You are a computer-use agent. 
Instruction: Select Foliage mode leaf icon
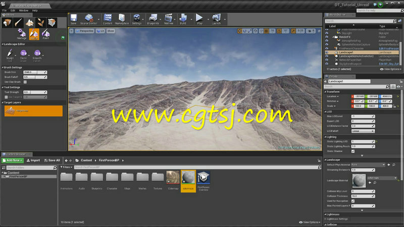point(40,23)
